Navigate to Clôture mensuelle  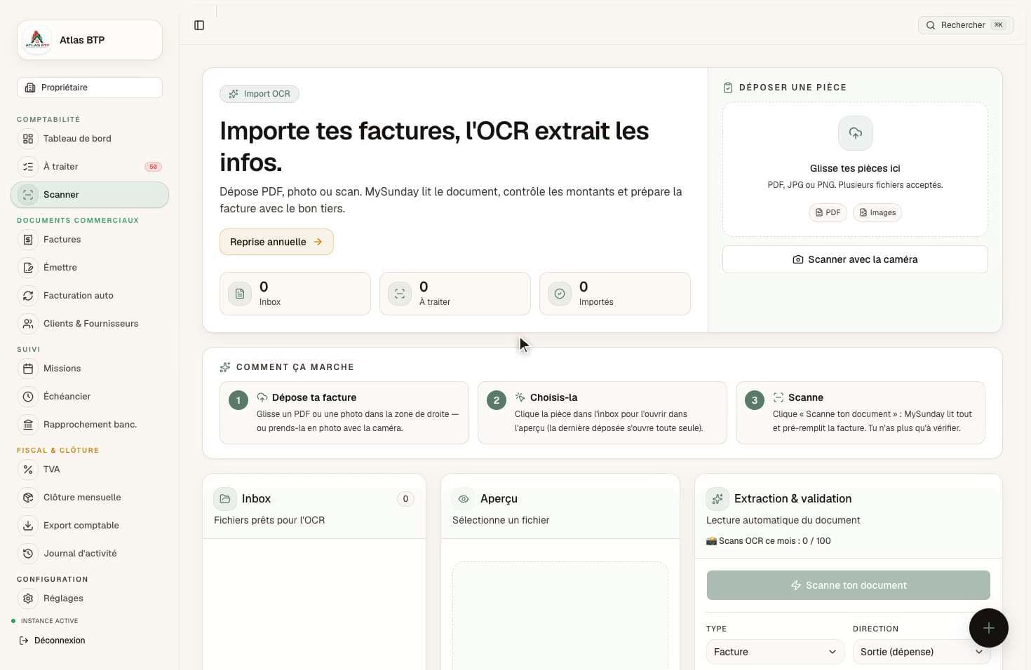tap(90, 498)
